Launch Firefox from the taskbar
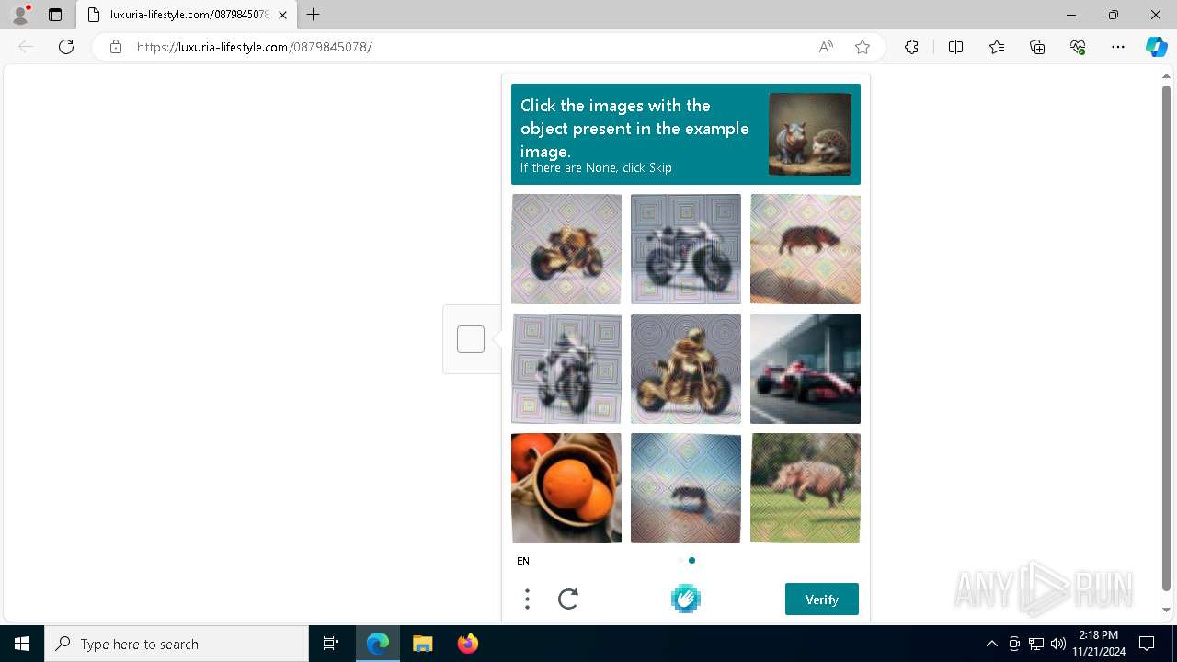The image size is (1177, 662). click(467, 644)
